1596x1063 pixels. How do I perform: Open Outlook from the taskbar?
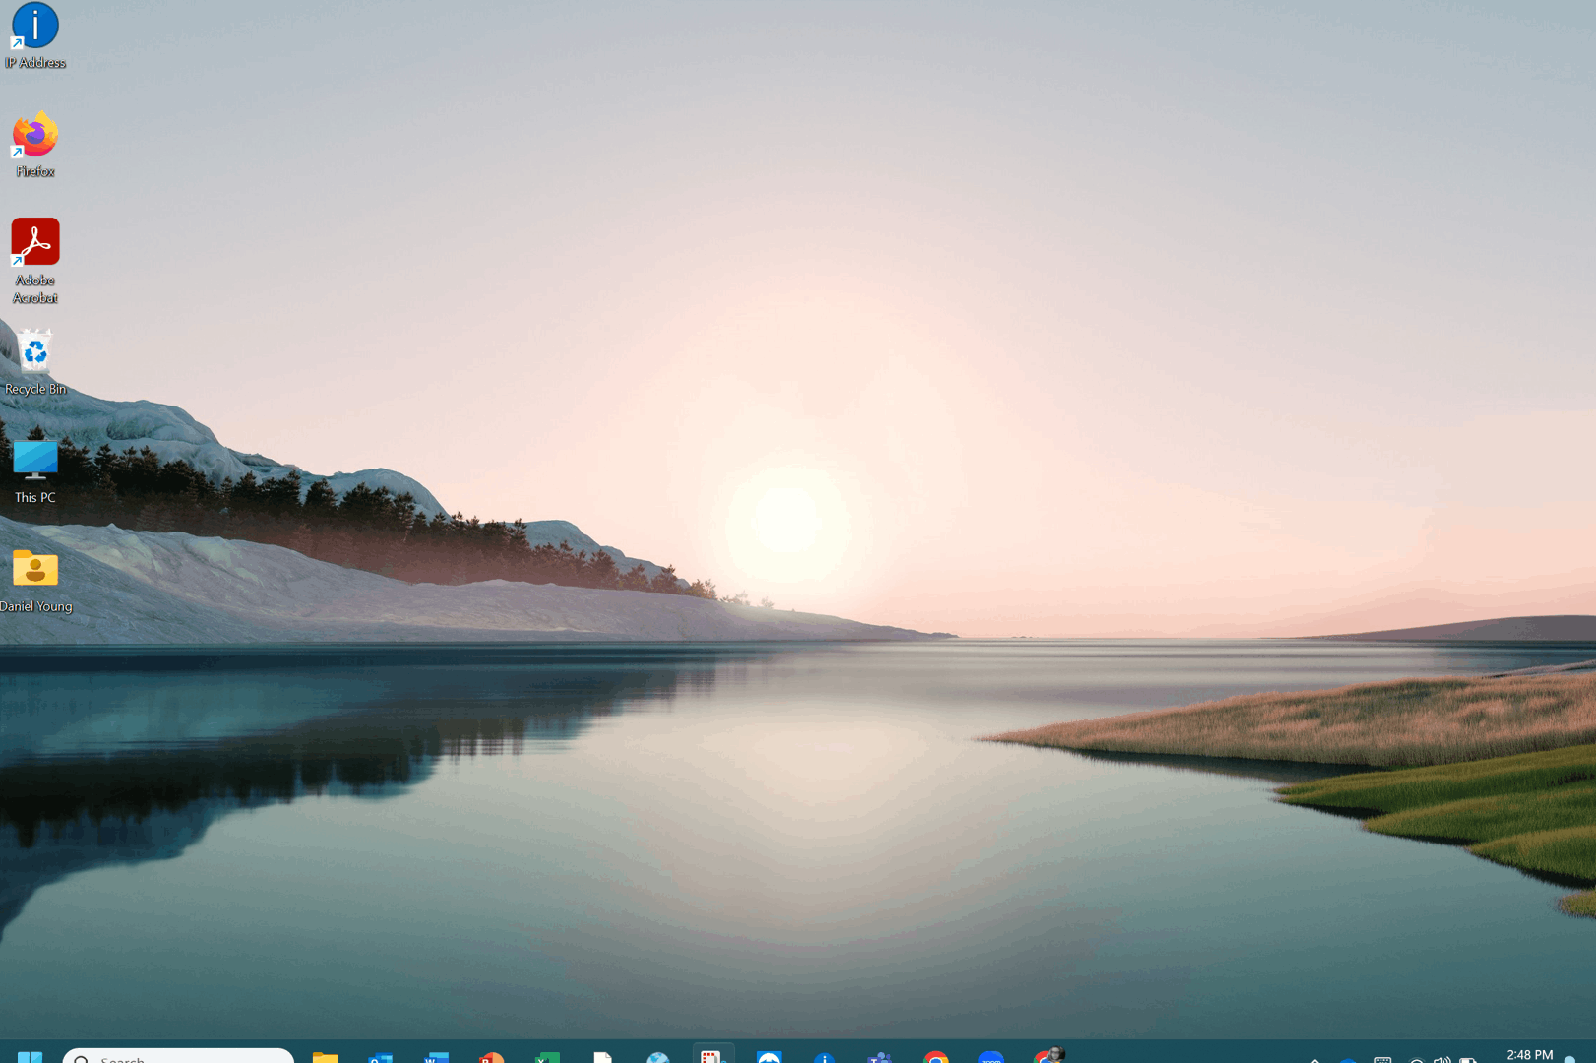(x=382, y=1058)
